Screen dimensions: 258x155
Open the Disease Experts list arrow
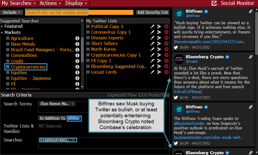click(159, 38)
